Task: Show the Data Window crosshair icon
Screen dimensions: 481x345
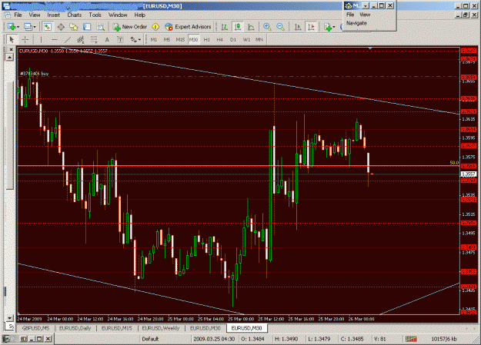Action: coord(61,27)
